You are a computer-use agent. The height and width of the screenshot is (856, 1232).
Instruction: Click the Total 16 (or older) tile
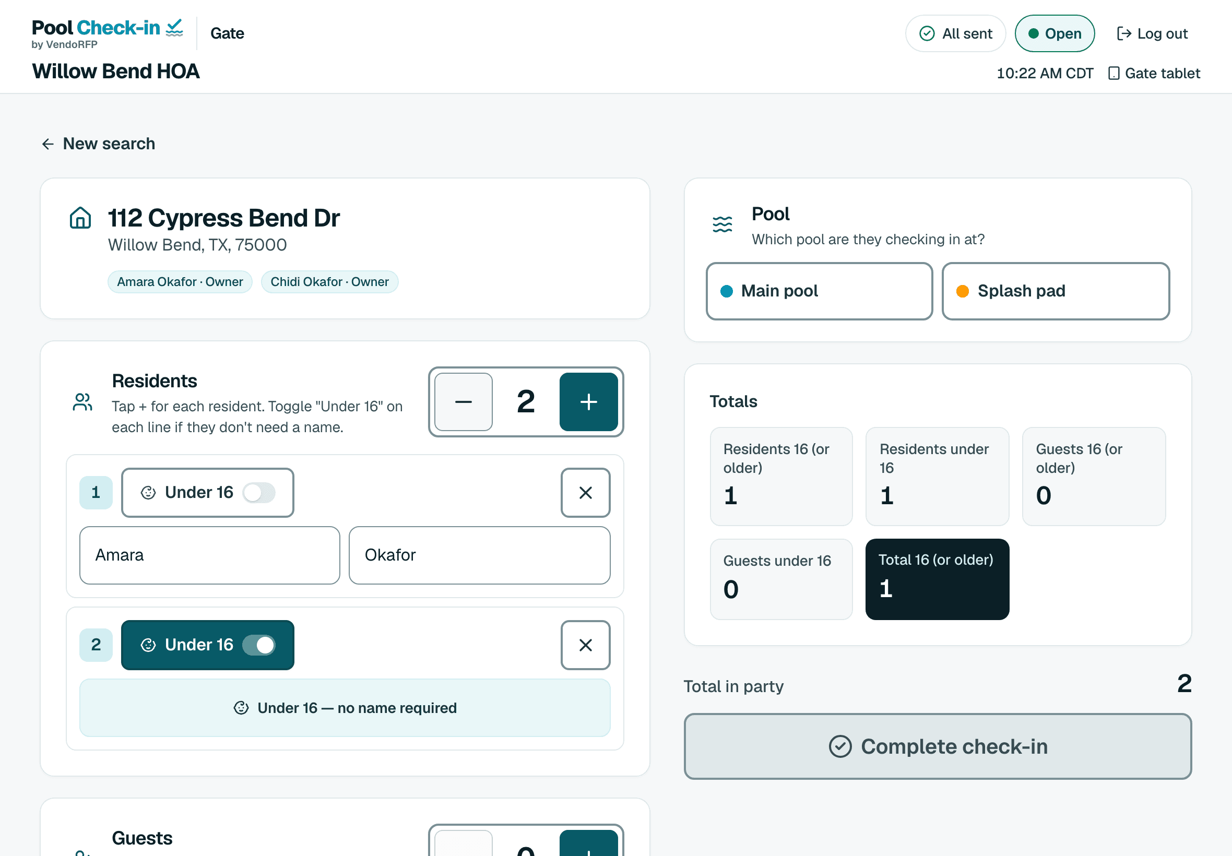[937, 579]
